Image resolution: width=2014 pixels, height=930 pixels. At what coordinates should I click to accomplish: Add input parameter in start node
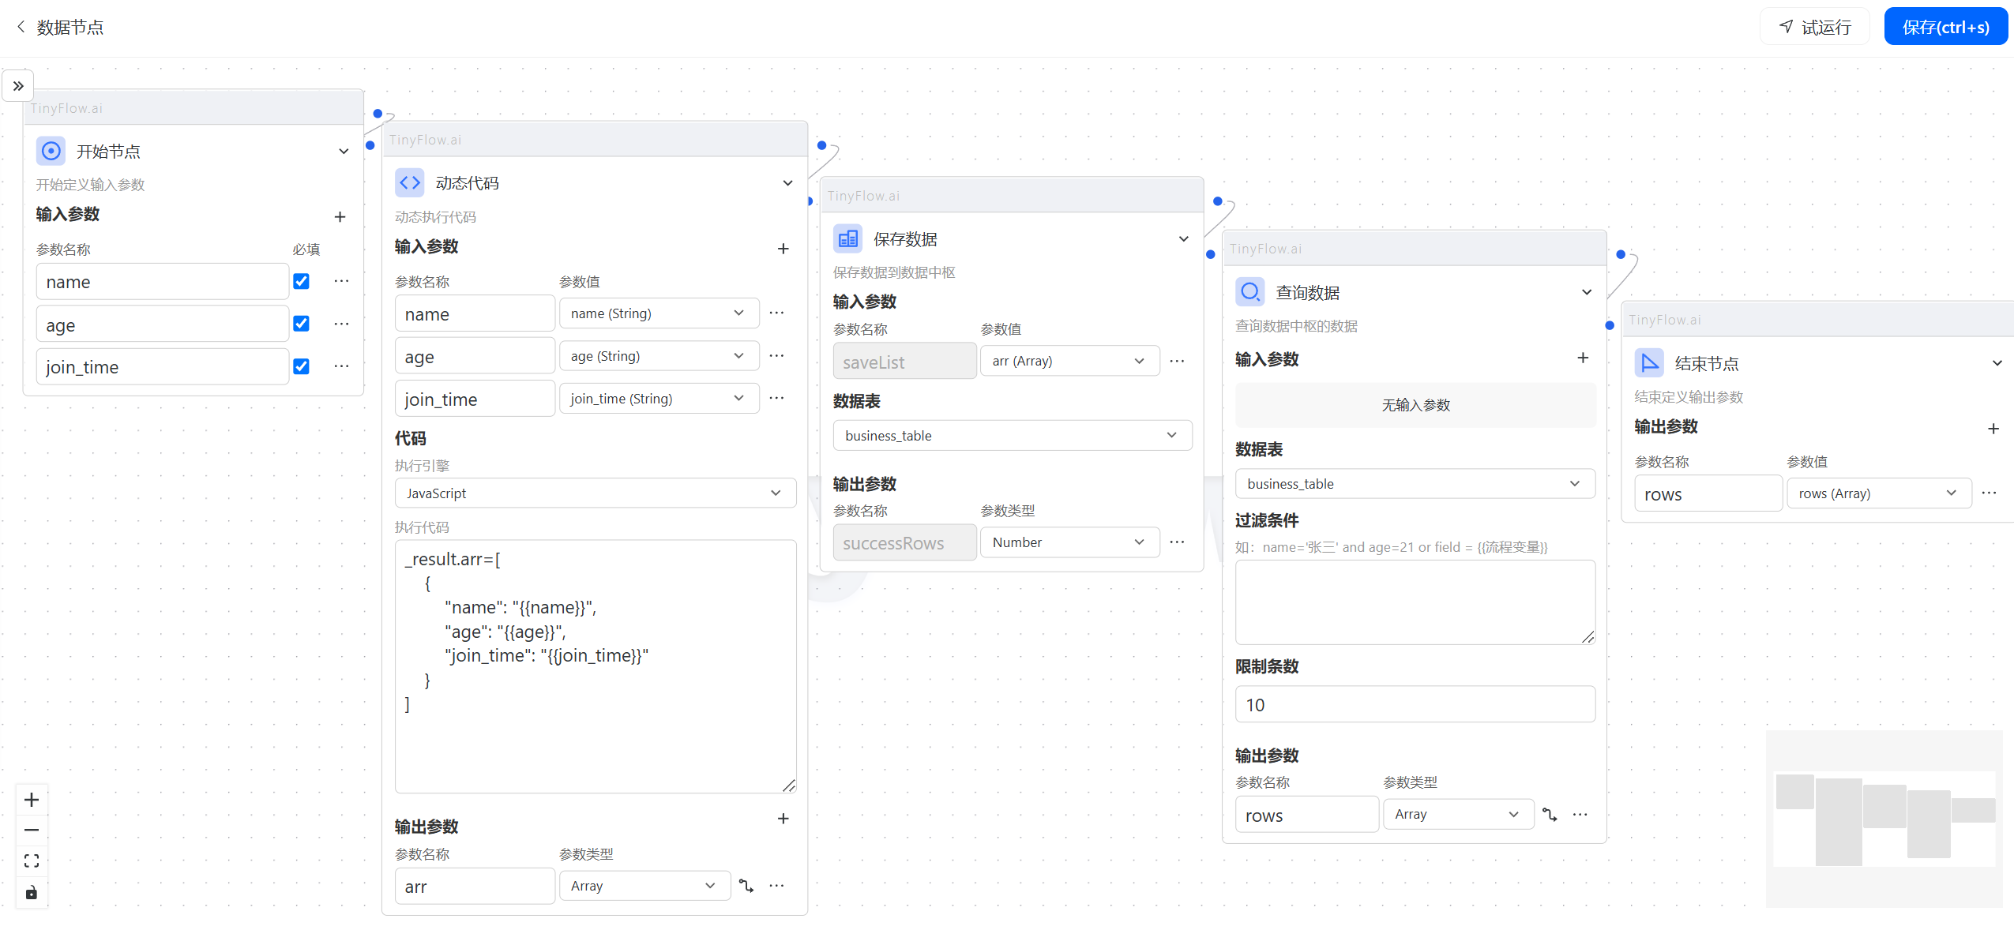tap(340, 216)
